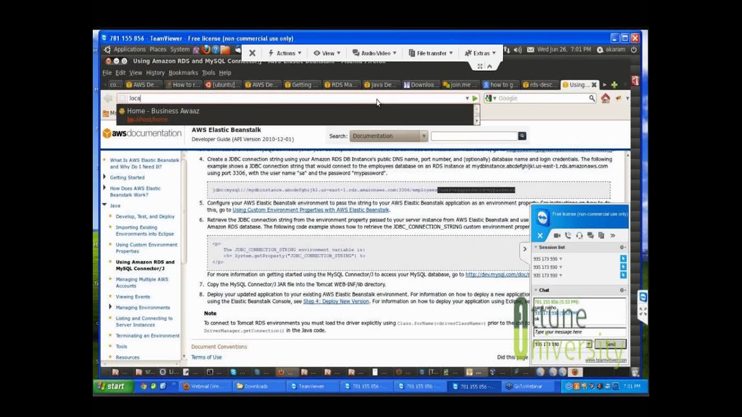Click the chat message input field
Screen dimensions: 742x417
(579, 332)
